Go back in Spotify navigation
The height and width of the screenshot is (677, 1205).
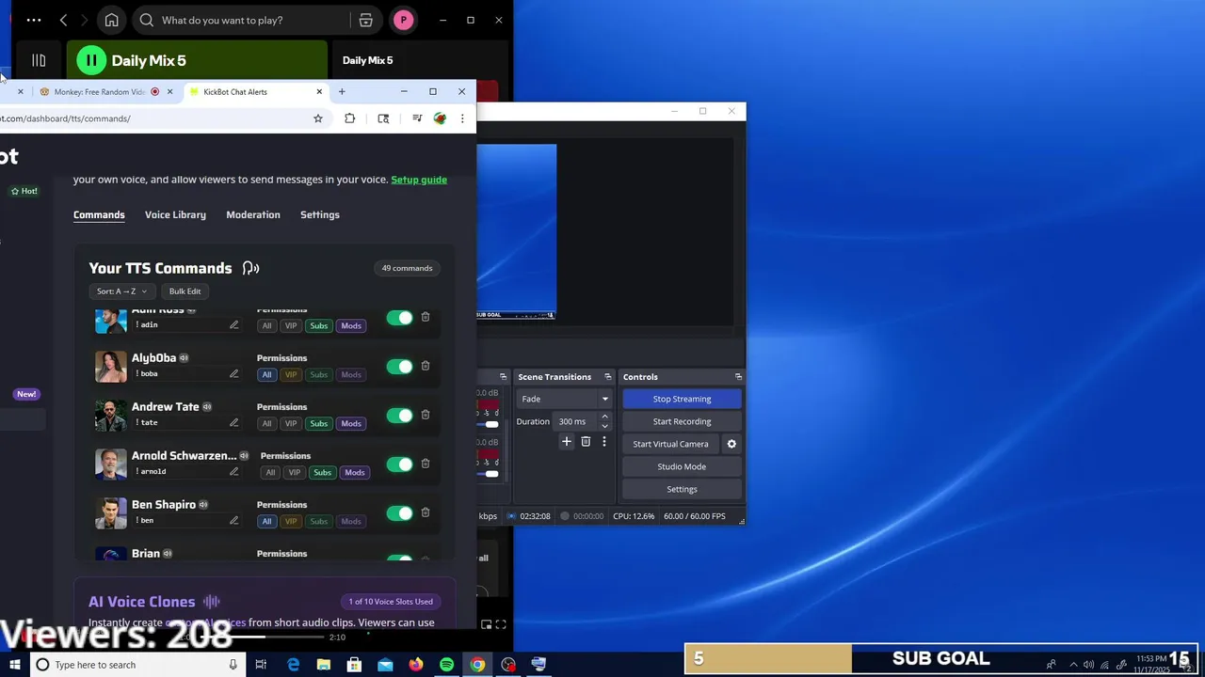pyautogui.click(x=63, y=20)
